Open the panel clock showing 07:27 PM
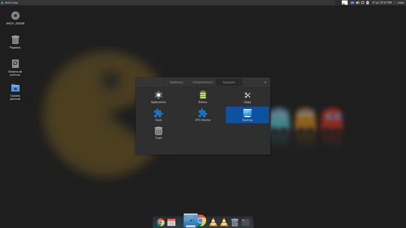Viewport: 406px width, 228px height. tap(382, 3)
